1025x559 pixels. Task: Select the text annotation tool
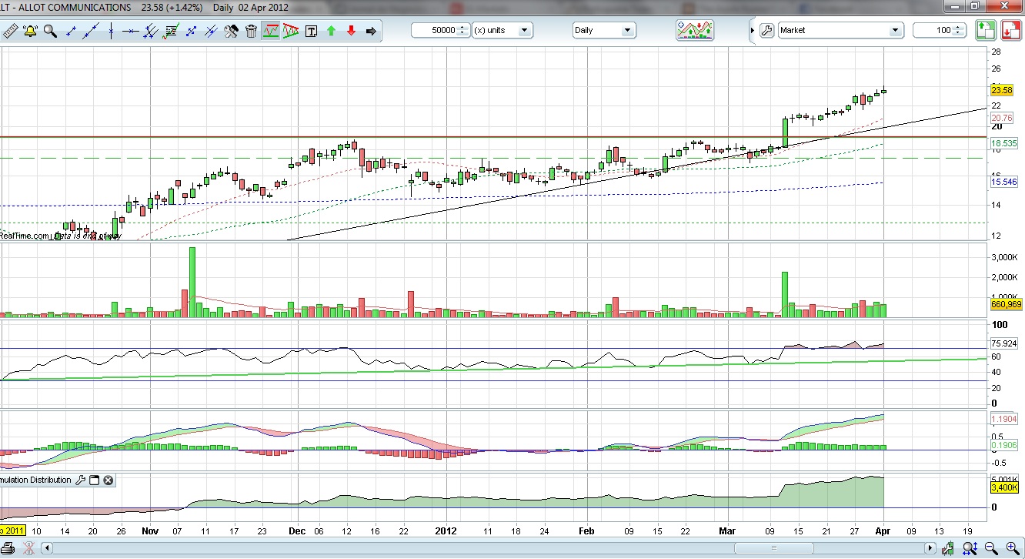(312, 31)
